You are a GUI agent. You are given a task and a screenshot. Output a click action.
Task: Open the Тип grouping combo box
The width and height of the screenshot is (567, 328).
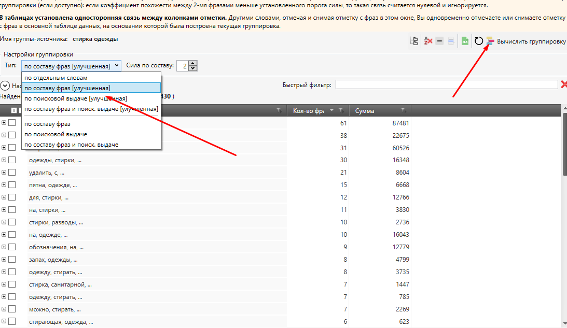[x=71, y=66]
